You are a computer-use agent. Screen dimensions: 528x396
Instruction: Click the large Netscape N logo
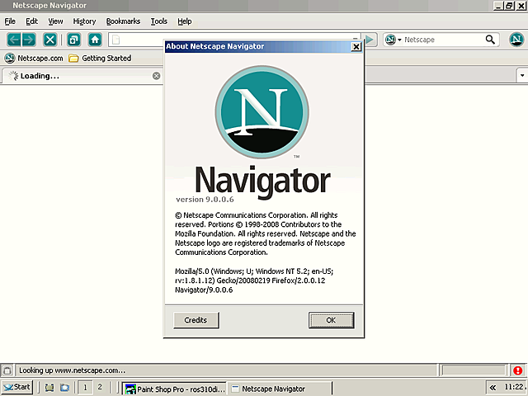point(262,112)
